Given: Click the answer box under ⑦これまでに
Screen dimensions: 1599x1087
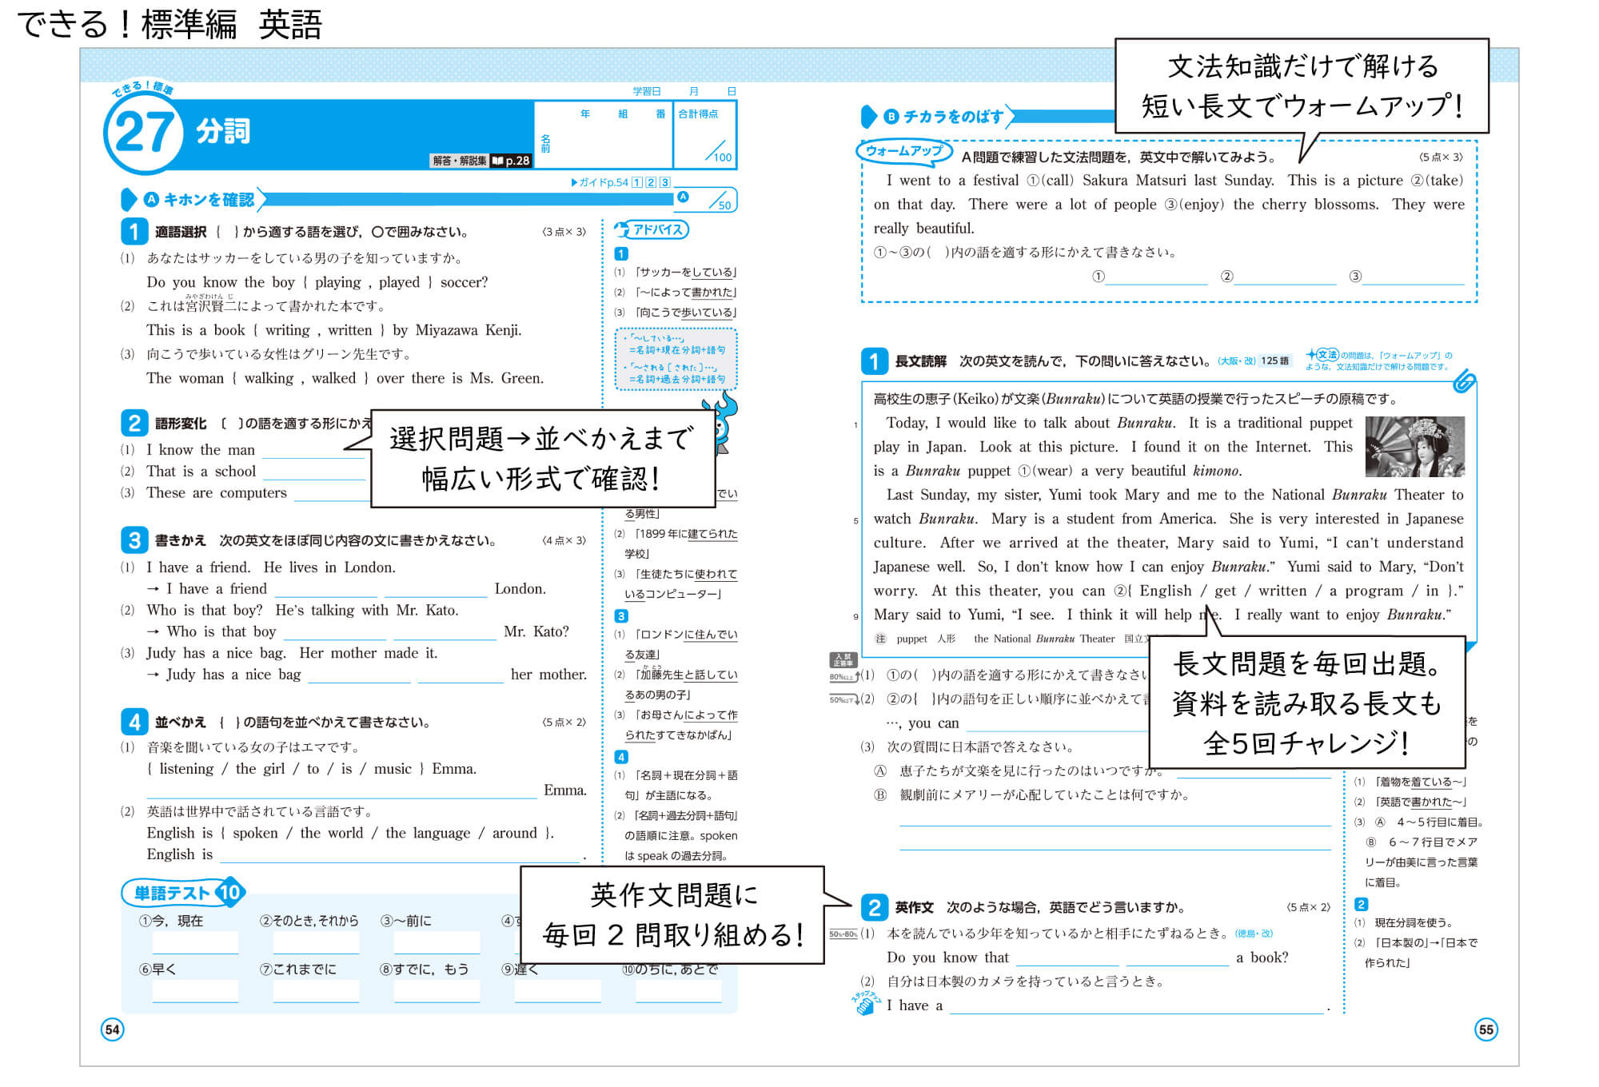Looking at the screenshot, I should tap(316, 991).
